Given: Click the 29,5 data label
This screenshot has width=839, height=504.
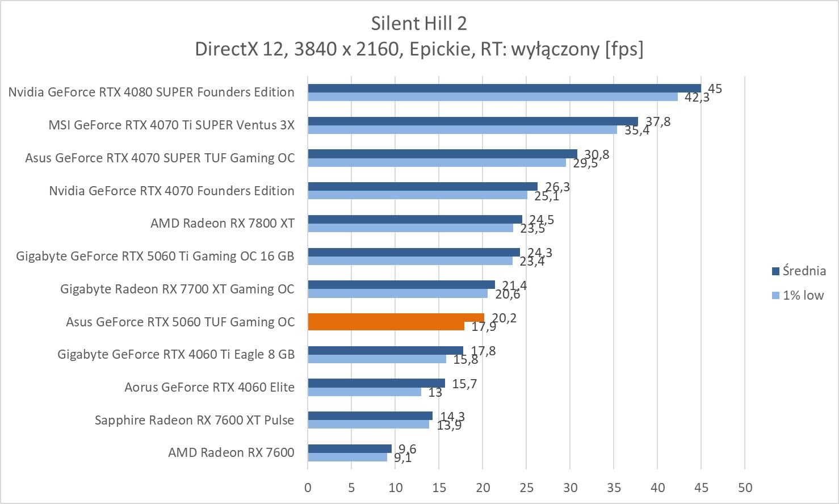Looking at the screenshot, I should point(585,163).
